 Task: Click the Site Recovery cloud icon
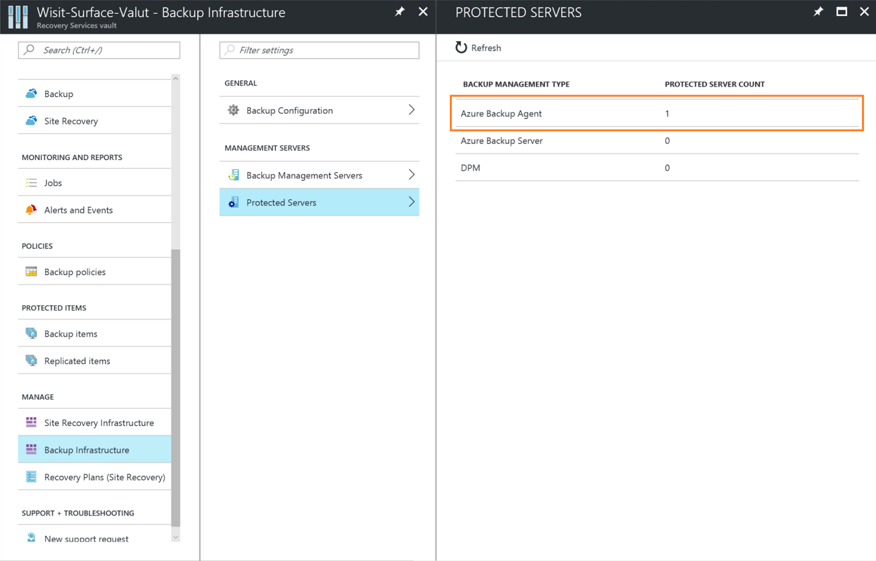click(x=32, y=121)
